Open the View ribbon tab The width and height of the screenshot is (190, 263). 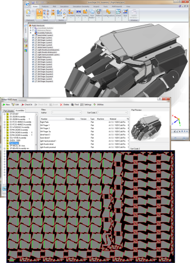128,6
